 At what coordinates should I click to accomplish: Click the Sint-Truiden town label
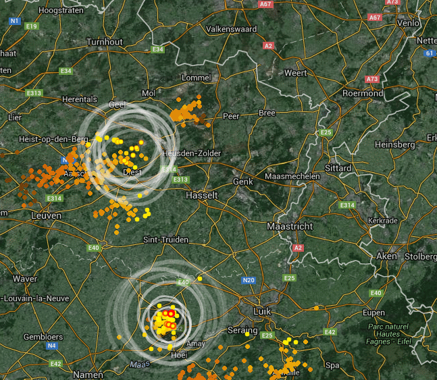(166, 240)
